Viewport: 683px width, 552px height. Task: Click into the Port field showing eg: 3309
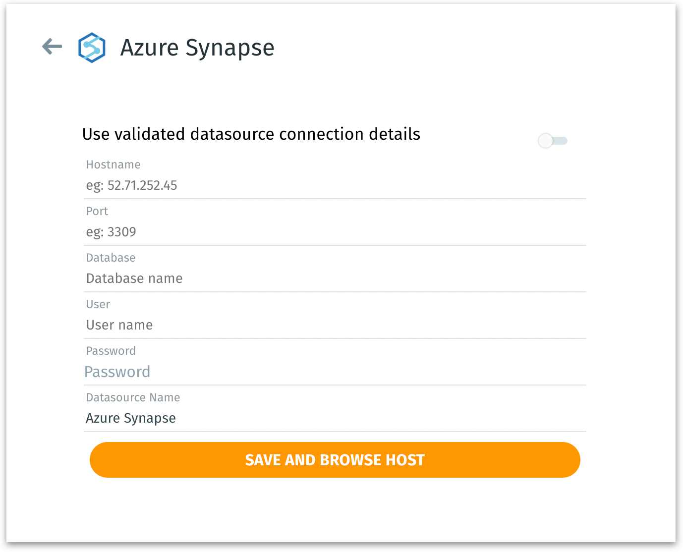tap(335, 232)
